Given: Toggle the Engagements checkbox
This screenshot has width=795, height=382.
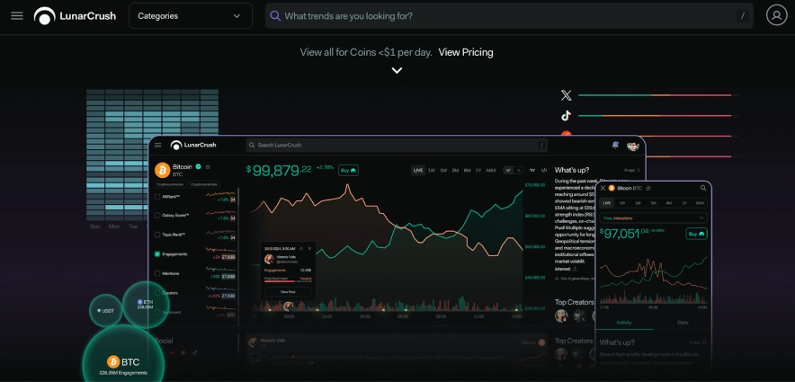Looking at the screenshot, I should tap(158, 254).
